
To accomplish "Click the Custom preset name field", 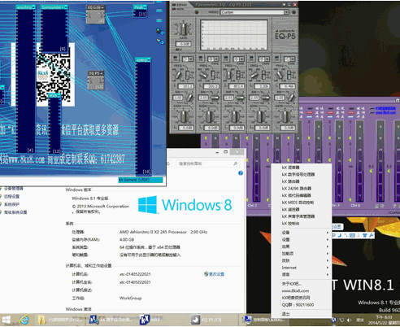I will pyautogui.click(x=252, y=12).
